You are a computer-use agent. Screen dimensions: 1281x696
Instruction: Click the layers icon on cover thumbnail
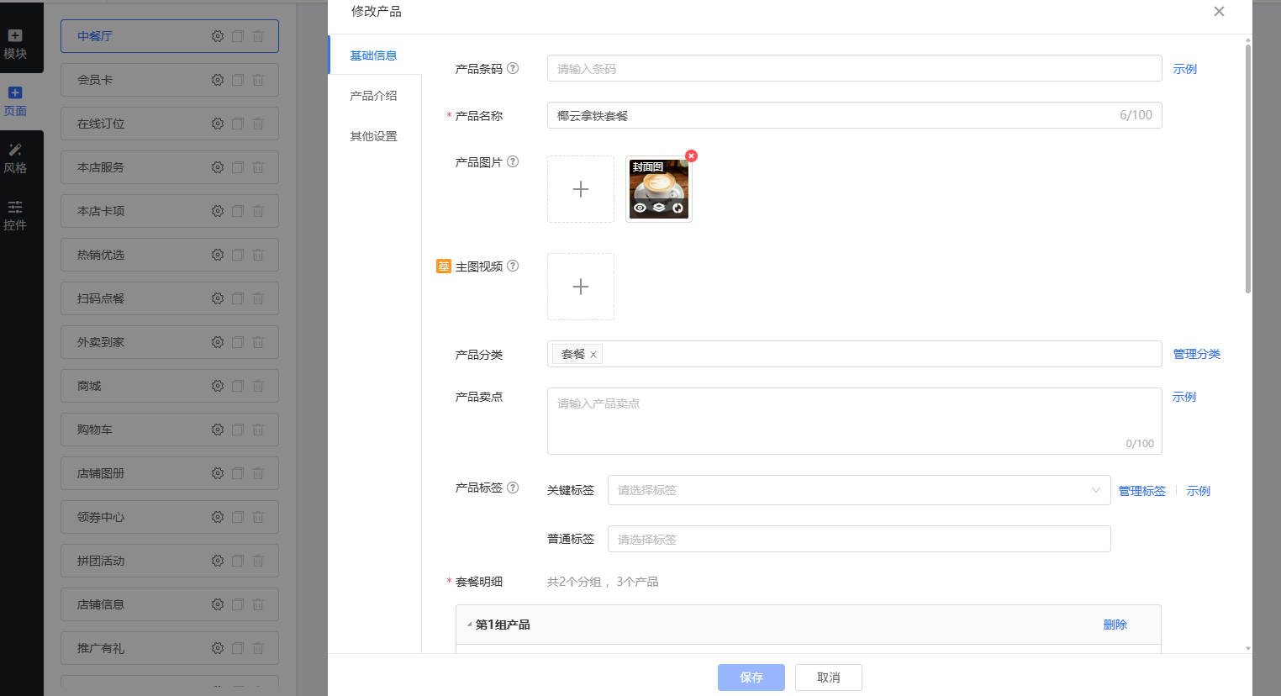659,208
